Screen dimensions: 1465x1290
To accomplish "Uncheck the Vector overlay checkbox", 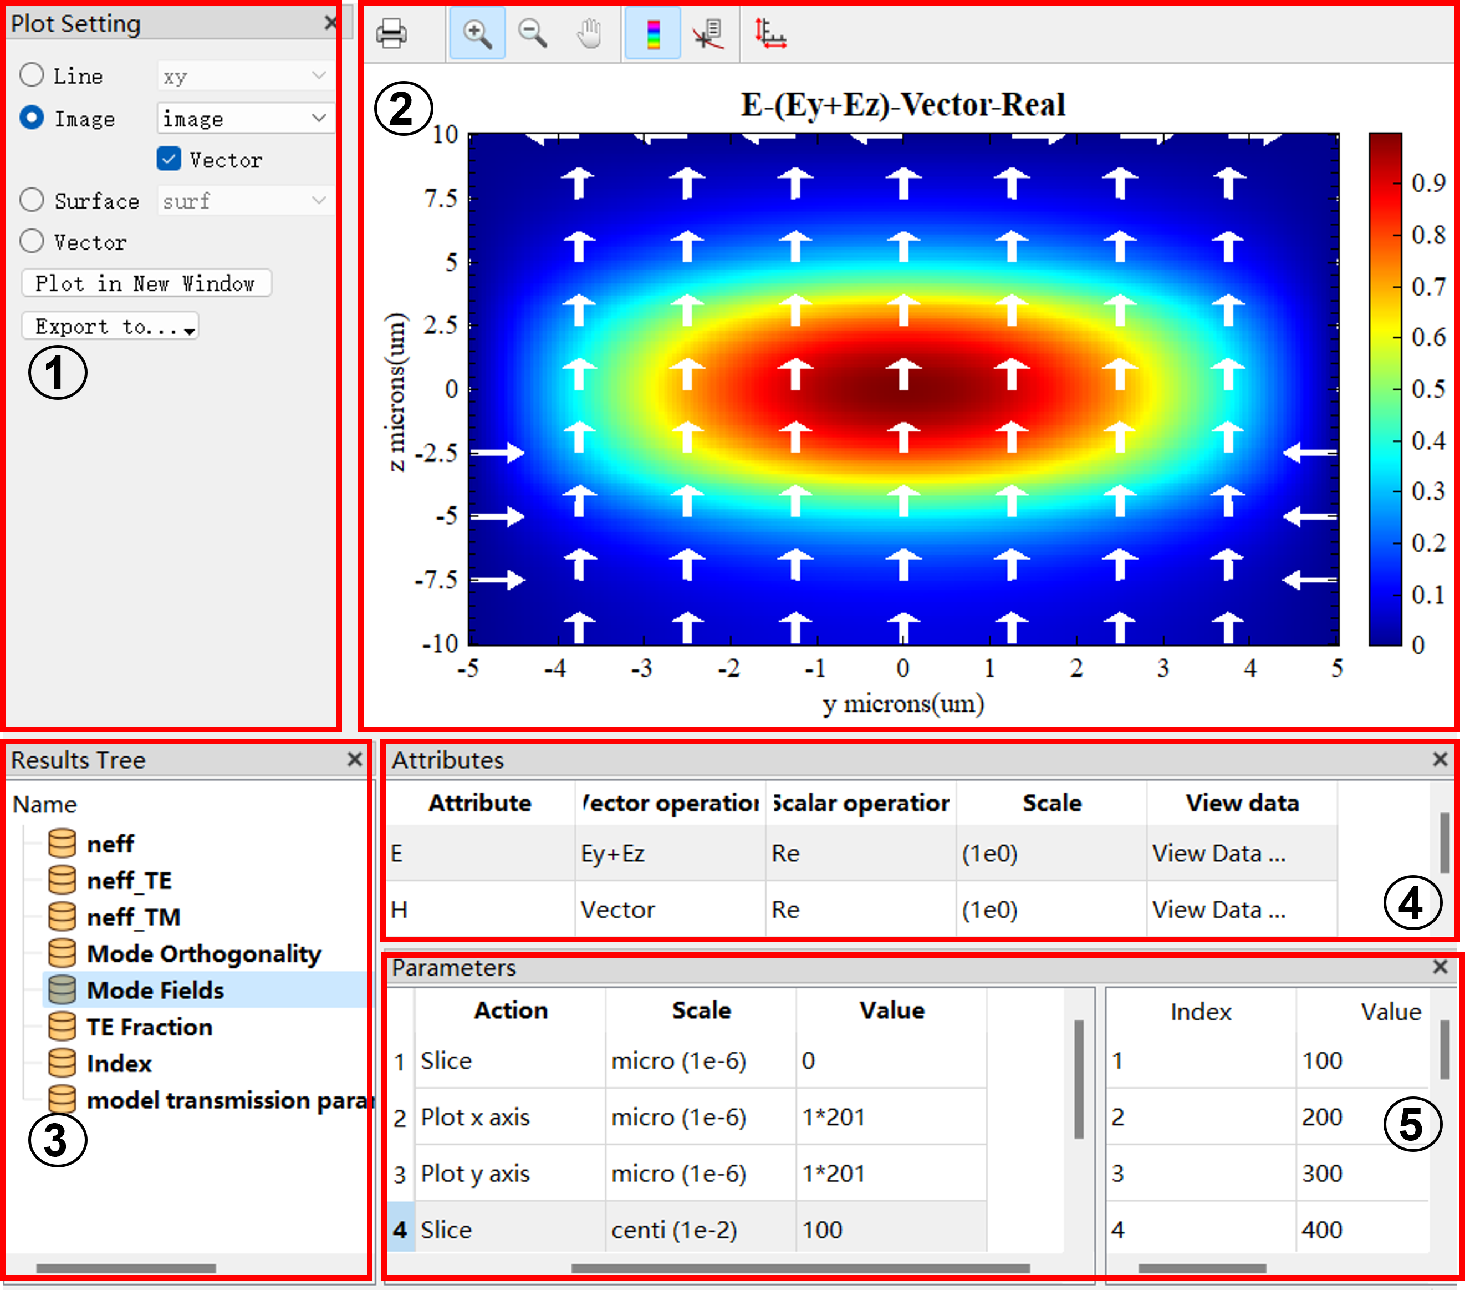I will (x=169, y=159).
